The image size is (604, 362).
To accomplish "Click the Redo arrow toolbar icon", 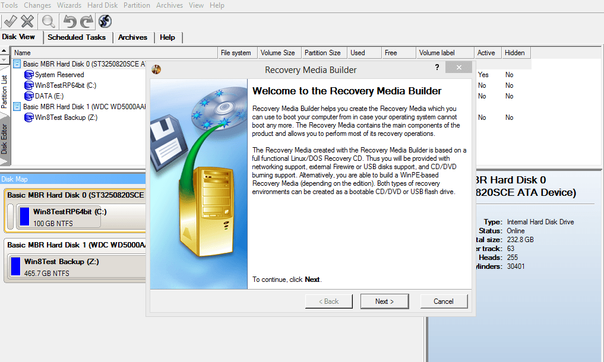I will (x=87, y=21).
